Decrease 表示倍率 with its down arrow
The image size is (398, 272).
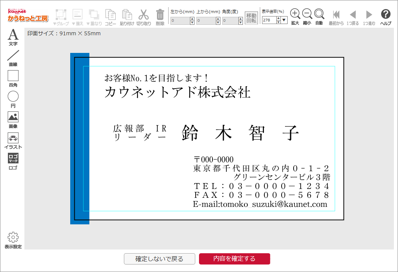pos(279,22)
